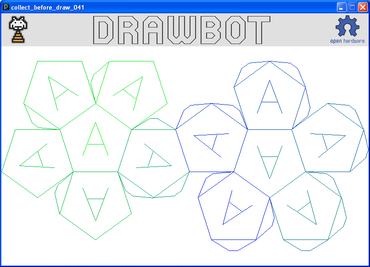
Task: Close the collect_before_draw_041 window
Action: tap(363, 7)
